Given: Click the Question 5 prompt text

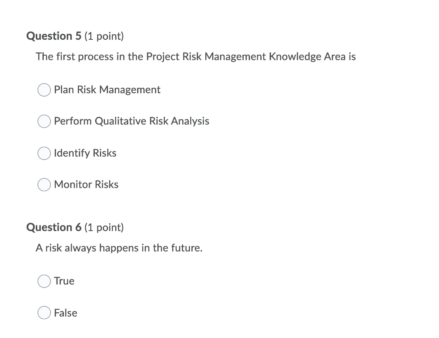Looking at the screenshot, I should (195, 56).
